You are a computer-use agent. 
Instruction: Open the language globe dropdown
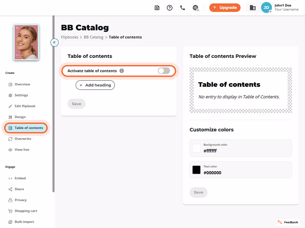point(196,8)
